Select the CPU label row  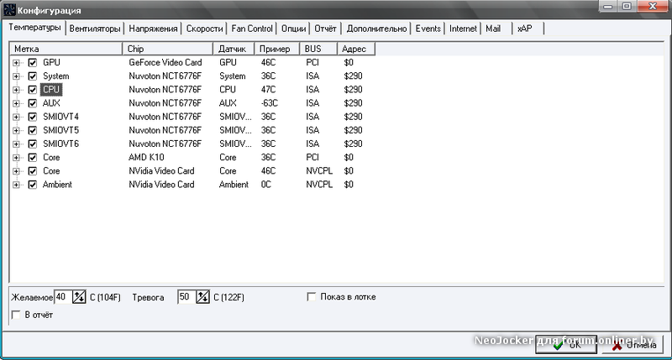click(51, 90)
